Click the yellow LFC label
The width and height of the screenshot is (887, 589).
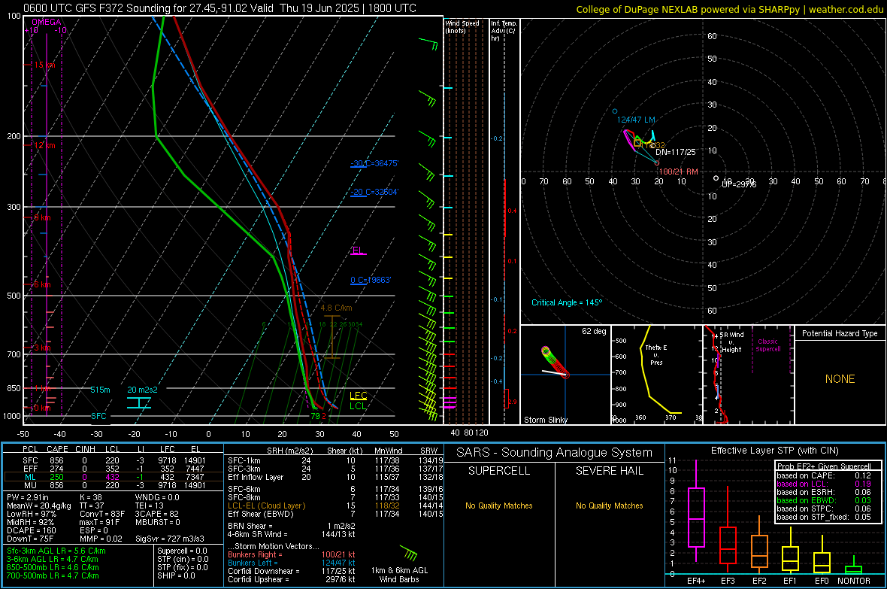pyautogui.click(x=358, y=396)
